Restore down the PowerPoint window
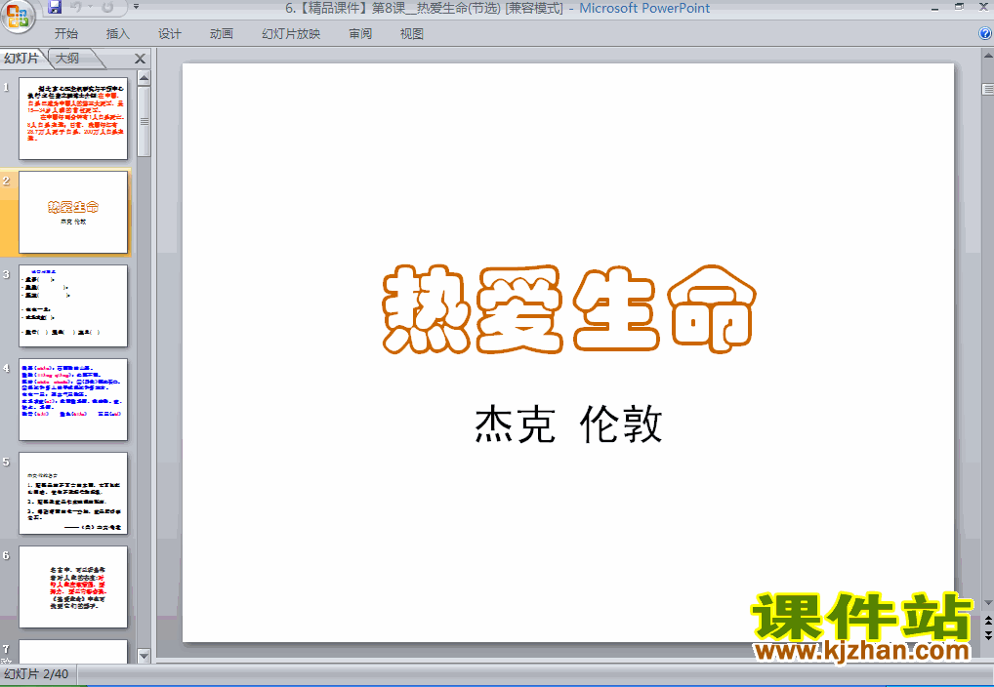 [959, 8]
